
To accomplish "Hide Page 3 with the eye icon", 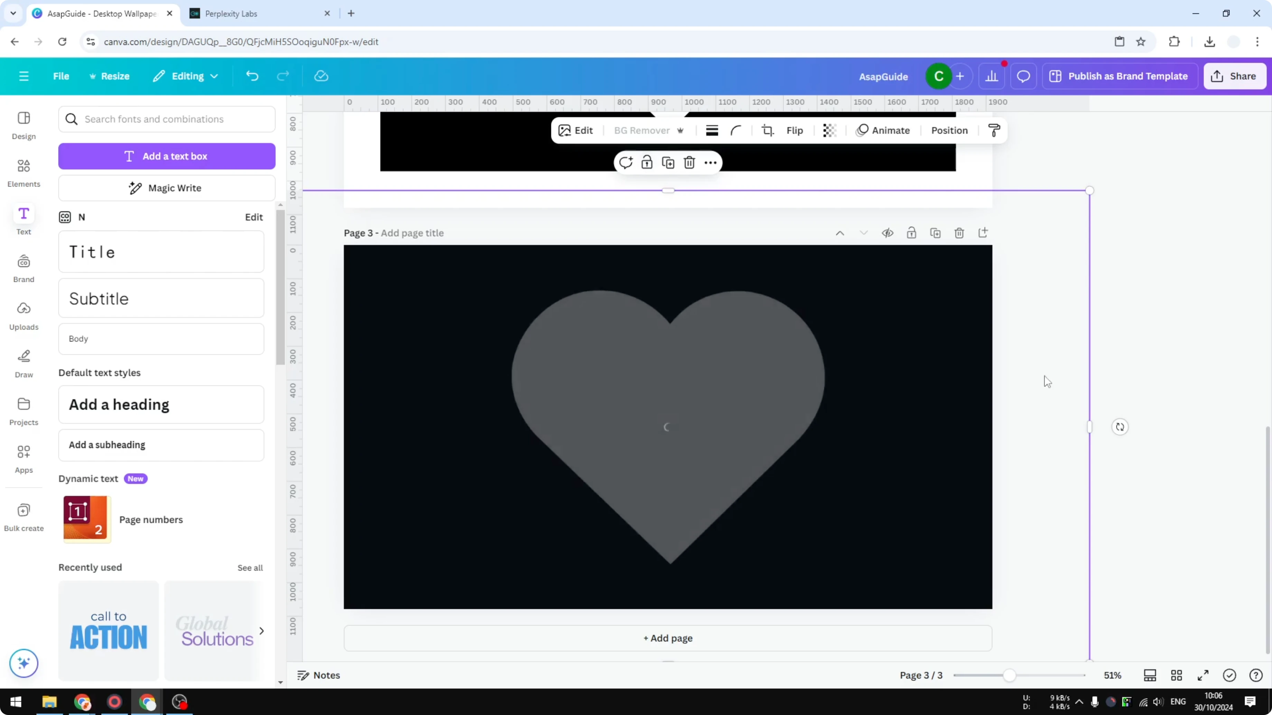I will click(887, 232).
